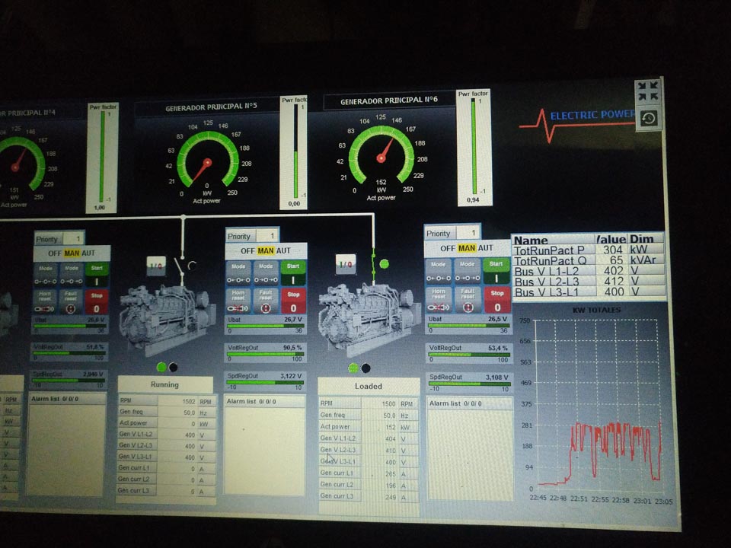Set rightmost panel mode selector to AUT
This screenshot has width=731, height=548.
click(x=486, y=248)
